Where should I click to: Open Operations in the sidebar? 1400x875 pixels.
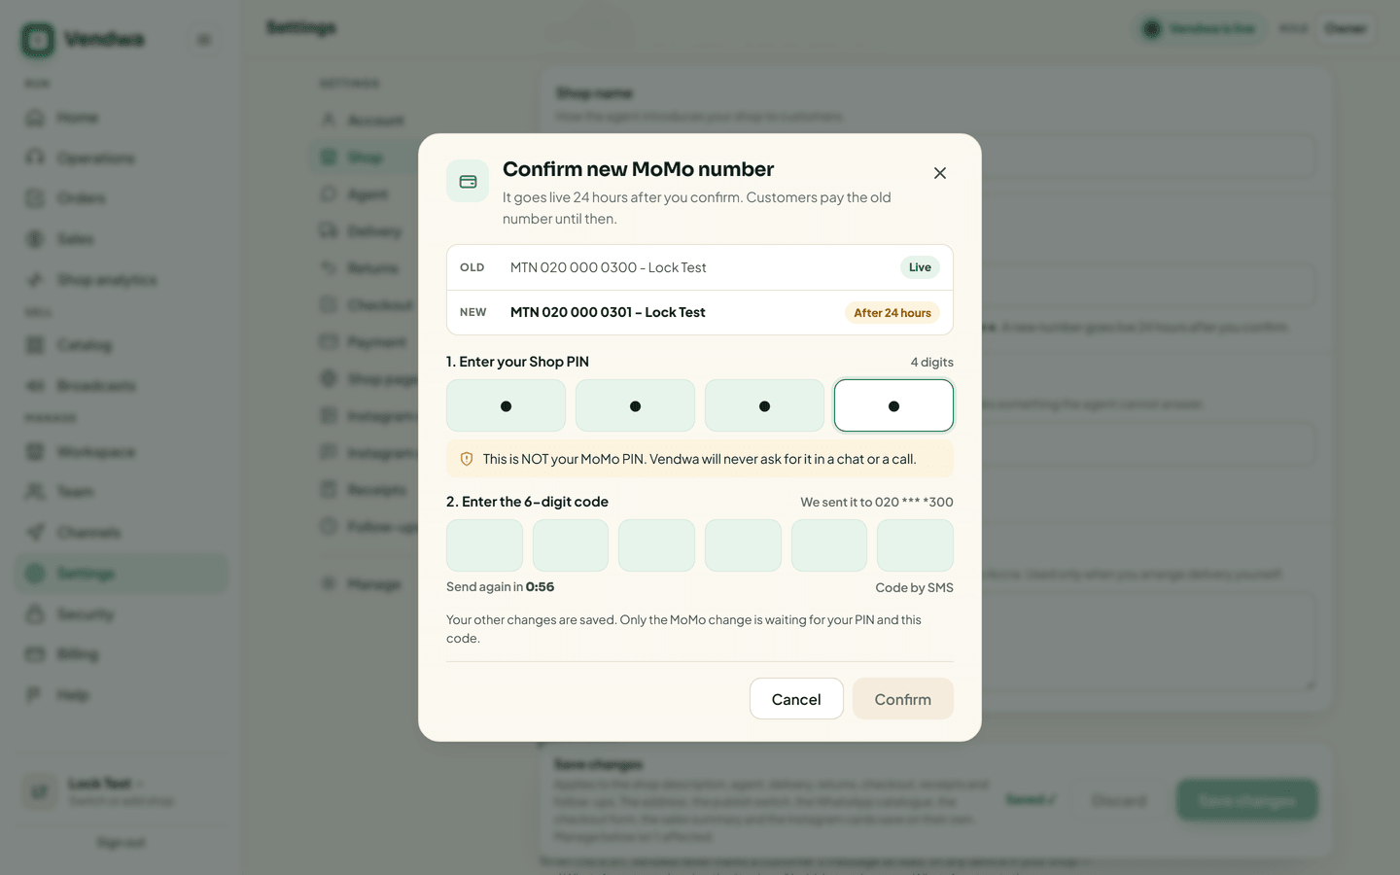pyautogui.click(x=122, y=157)
